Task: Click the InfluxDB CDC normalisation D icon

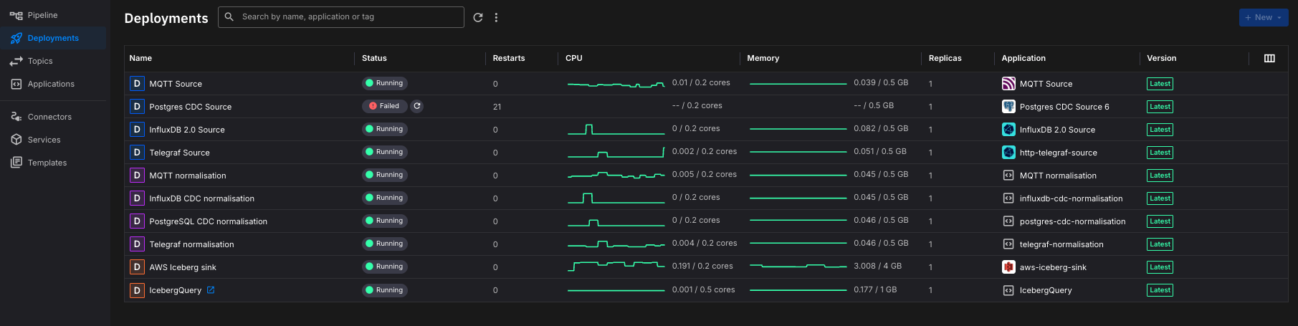Action: pos(137,198)
